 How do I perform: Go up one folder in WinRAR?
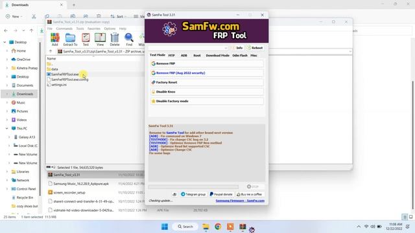(x=51, y=51)
